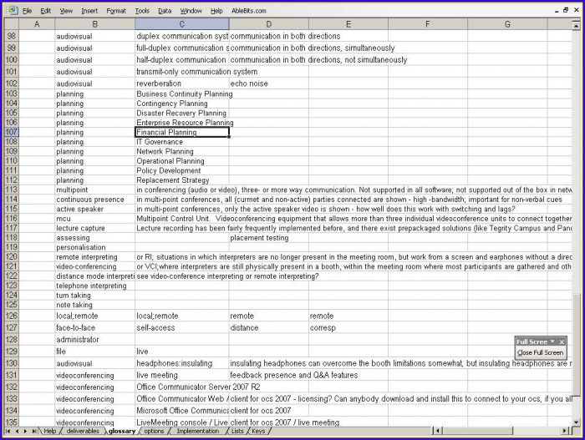Open the Tools menu
The width and height of the screenshot is (585, 440).
tap(142, 11)
